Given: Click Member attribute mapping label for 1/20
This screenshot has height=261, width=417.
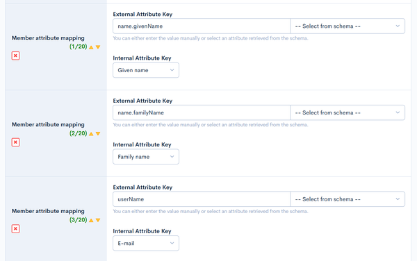Looking at the screenshot, I should (48, 38).
